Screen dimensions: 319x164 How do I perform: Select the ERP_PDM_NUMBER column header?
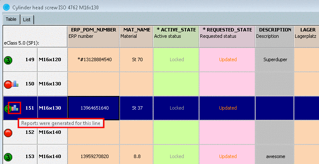pyautogui.click(x=94, y=37)
